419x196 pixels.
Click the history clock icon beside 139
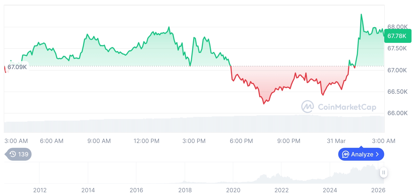[x=13, y=154]
